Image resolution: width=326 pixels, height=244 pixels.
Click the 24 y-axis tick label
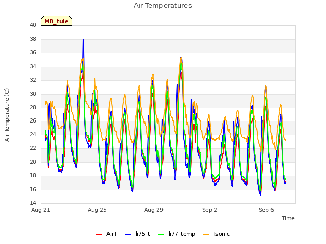coord(33,134)
